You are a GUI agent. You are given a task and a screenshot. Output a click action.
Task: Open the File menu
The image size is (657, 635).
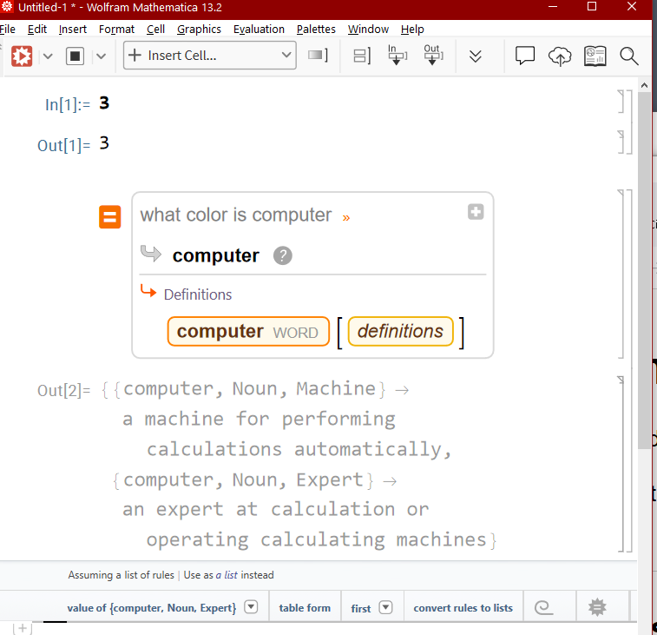click(x=8, y=29)
